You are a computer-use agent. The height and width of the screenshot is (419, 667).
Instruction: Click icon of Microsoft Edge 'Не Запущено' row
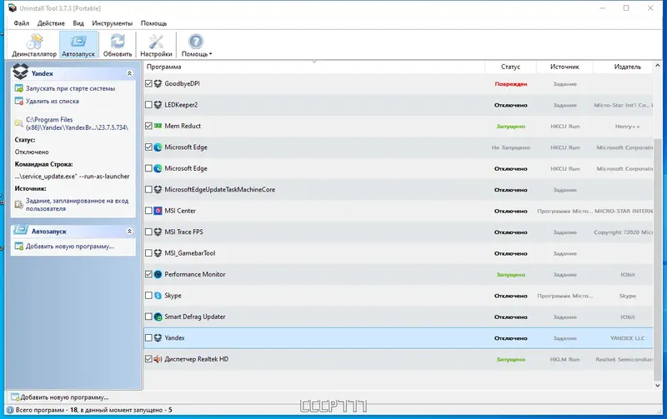(158, 147)
